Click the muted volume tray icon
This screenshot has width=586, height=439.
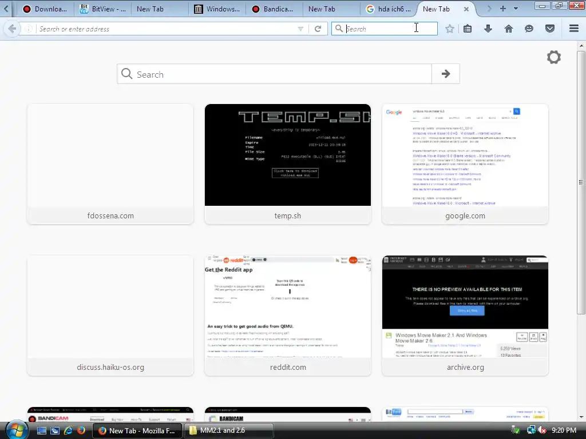pyautogui.click(x=542, y=430)
